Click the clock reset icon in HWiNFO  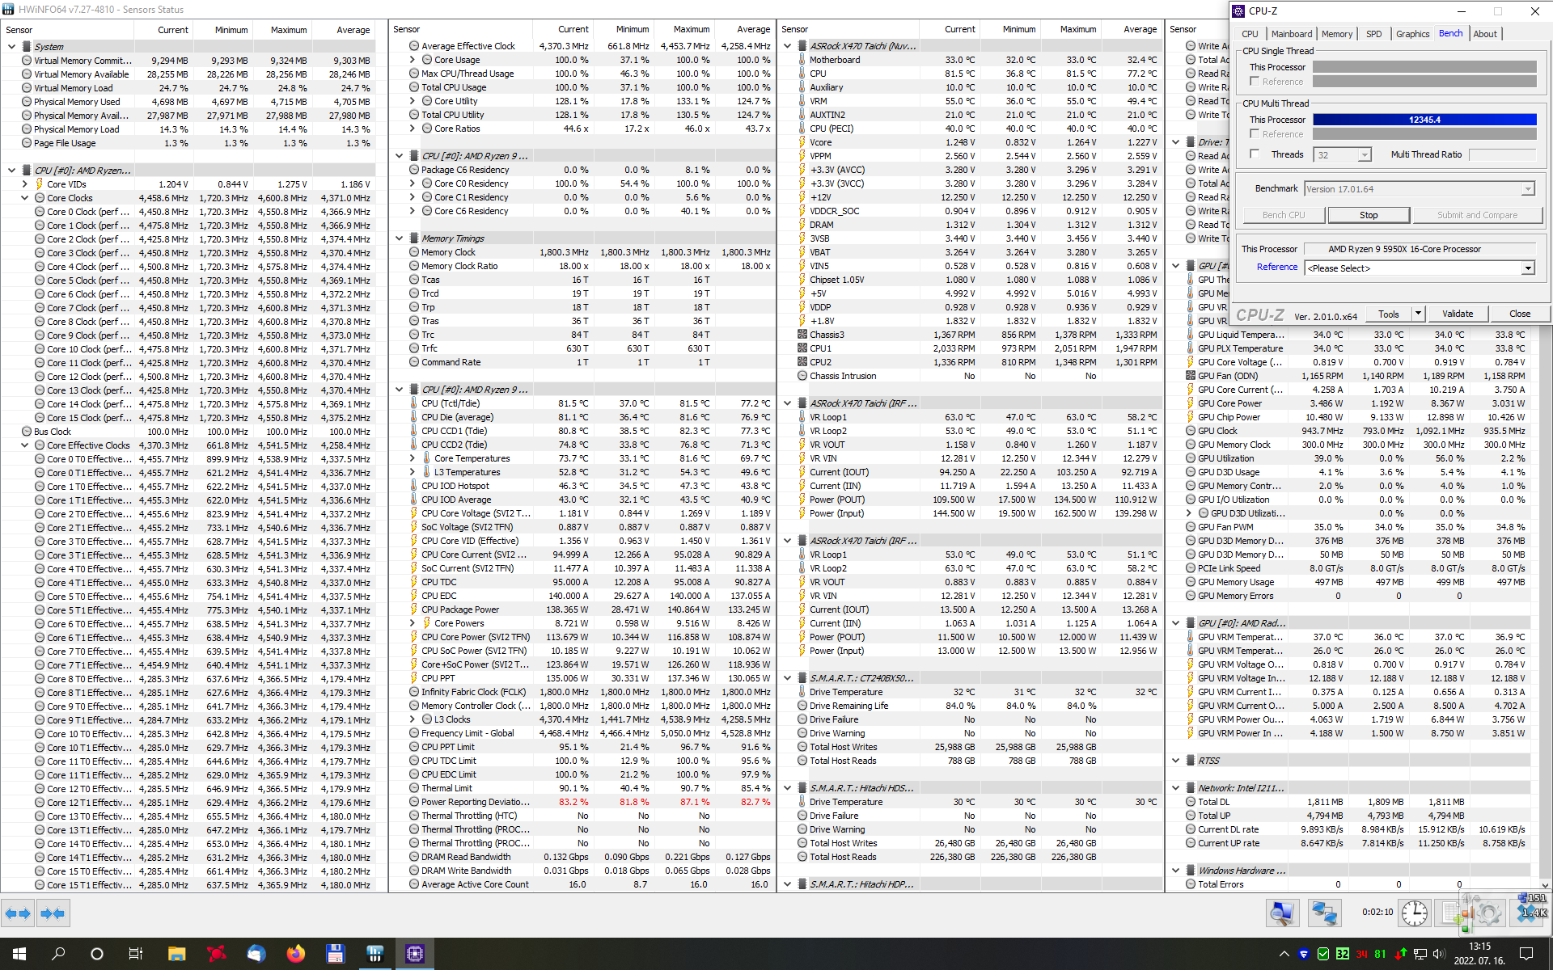tap(1415, 913)
